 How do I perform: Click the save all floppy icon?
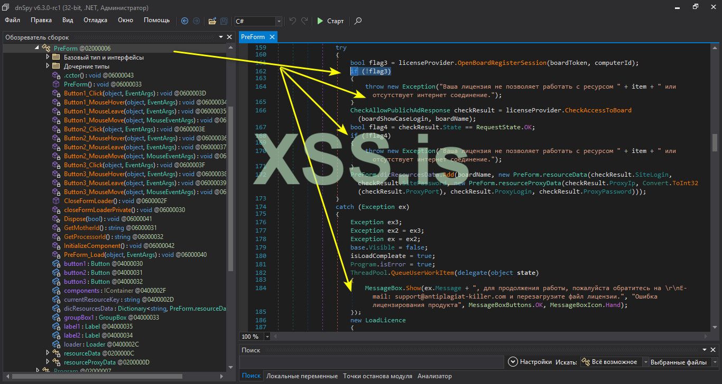click(224, 21)
